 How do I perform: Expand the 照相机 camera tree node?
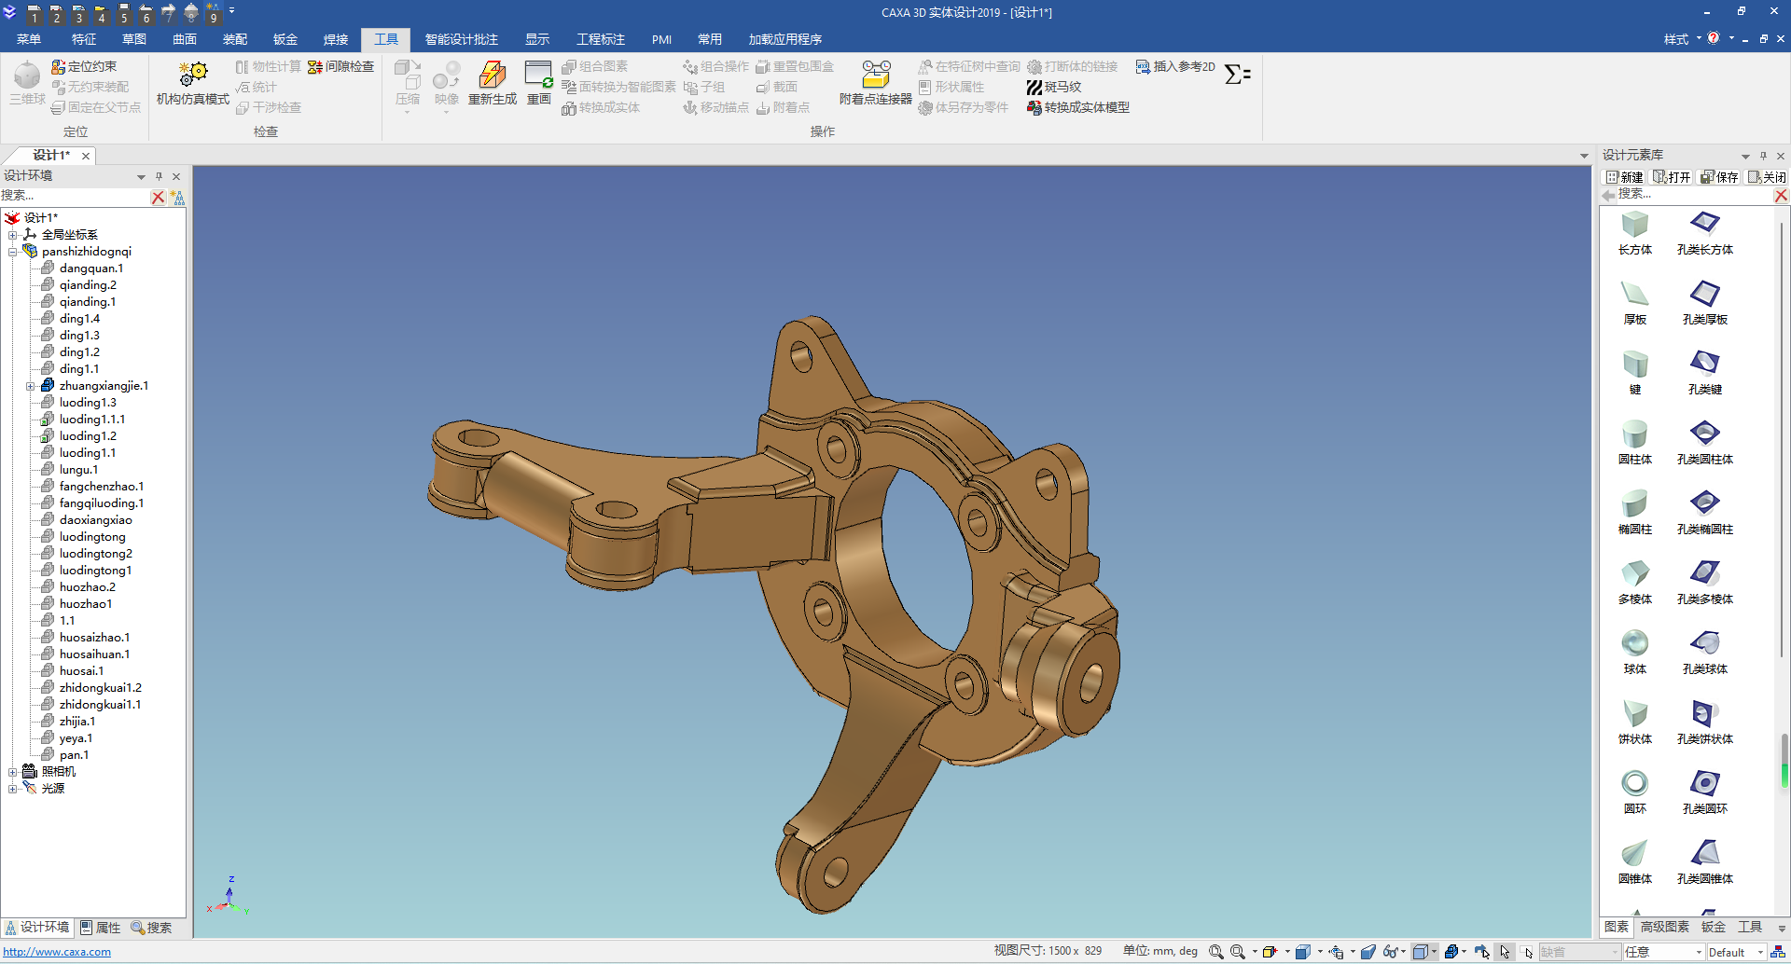(12, 772)
